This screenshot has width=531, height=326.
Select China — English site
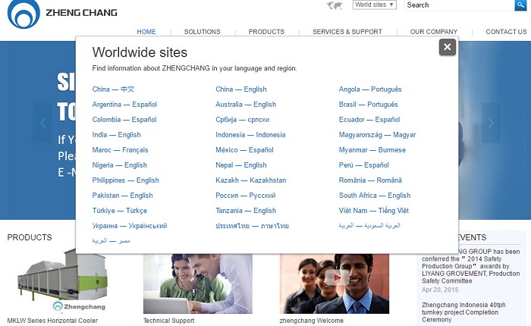point(241,89)
